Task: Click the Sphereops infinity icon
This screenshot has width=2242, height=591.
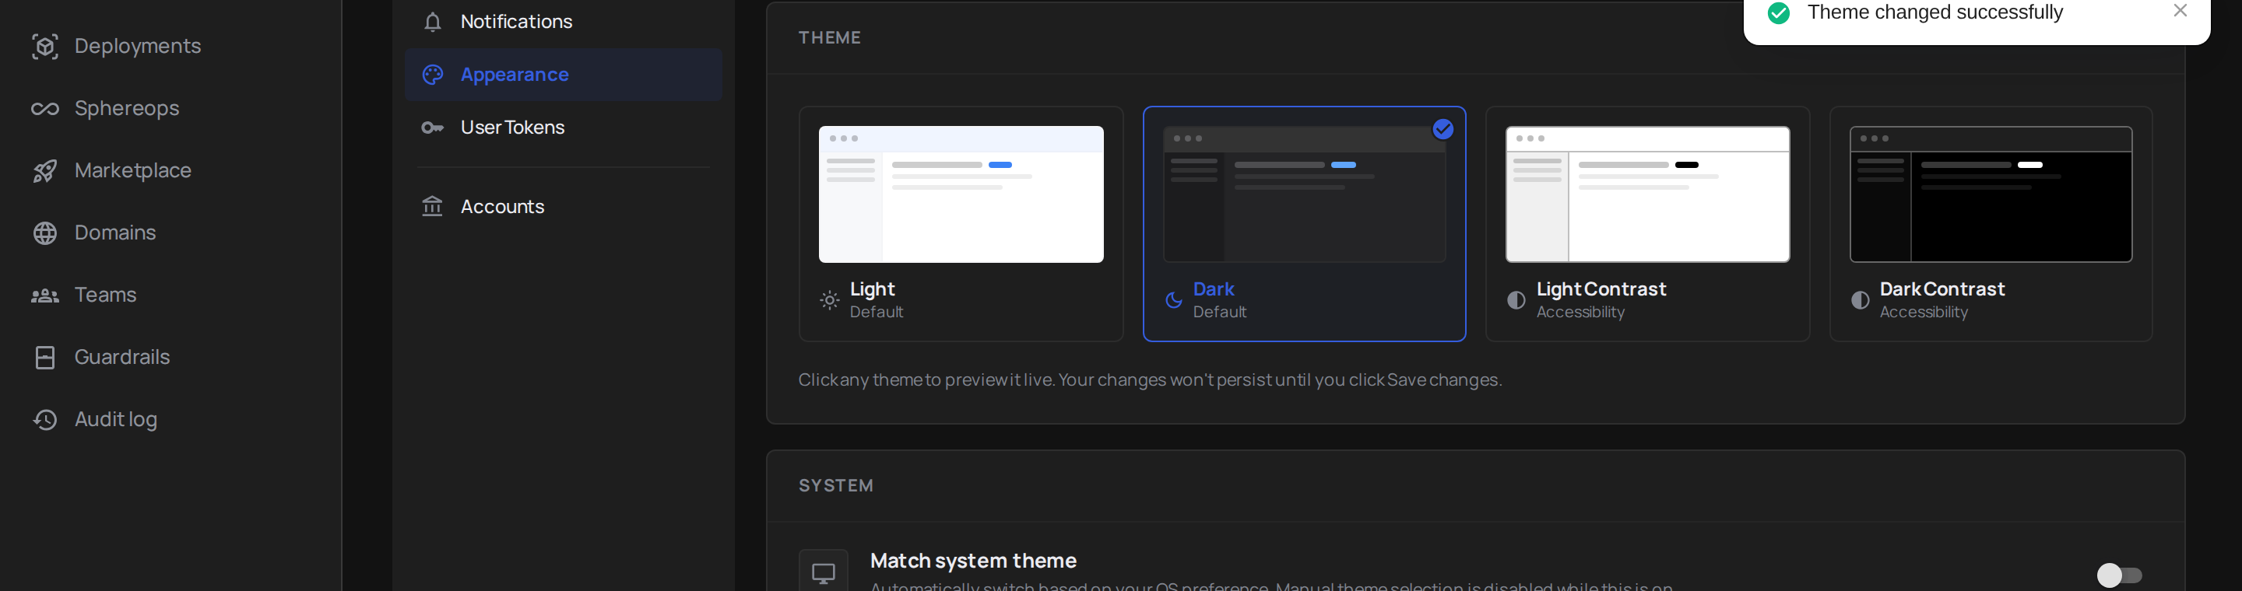Action: tap(45, 109)
